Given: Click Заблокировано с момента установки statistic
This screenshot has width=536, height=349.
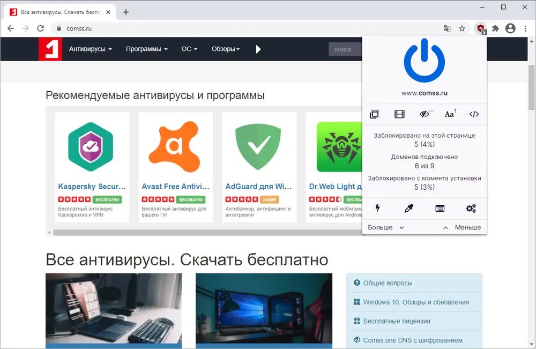Looking at the screenshot, I should click(424, 182).
